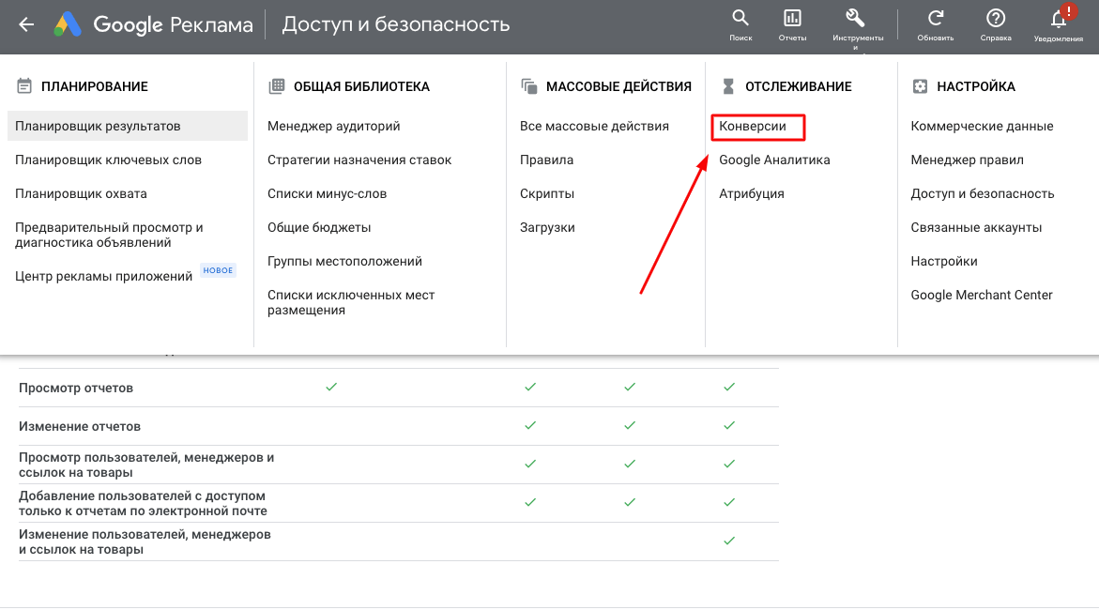Open Загрузки
1099x610 pixels.
coord(547,227)
